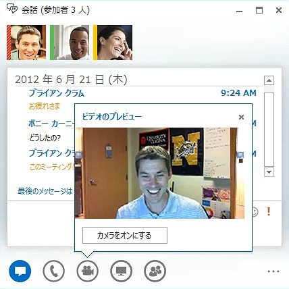This screenshot has width=289, height=289.
Task: Click the chat history scrollbar thumb
Action: (x=269, y=130)
